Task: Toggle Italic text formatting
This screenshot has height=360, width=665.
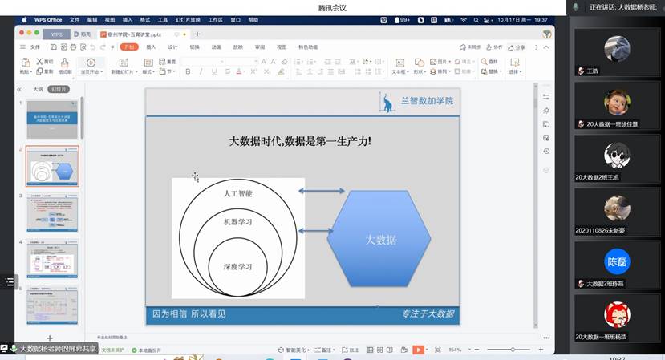Action: 199,71
